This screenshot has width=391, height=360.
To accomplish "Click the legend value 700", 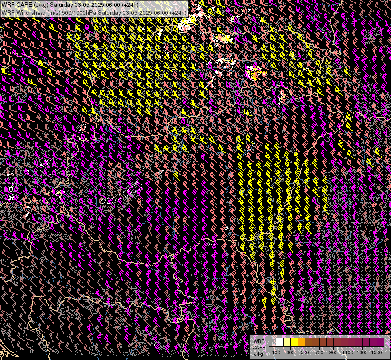I will pyautogui.click(x=319, y=352).
